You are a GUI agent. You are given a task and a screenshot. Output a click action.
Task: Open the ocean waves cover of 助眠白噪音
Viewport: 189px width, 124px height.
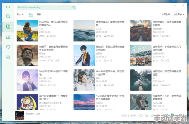pyautogui.click(x=84, y=31)
